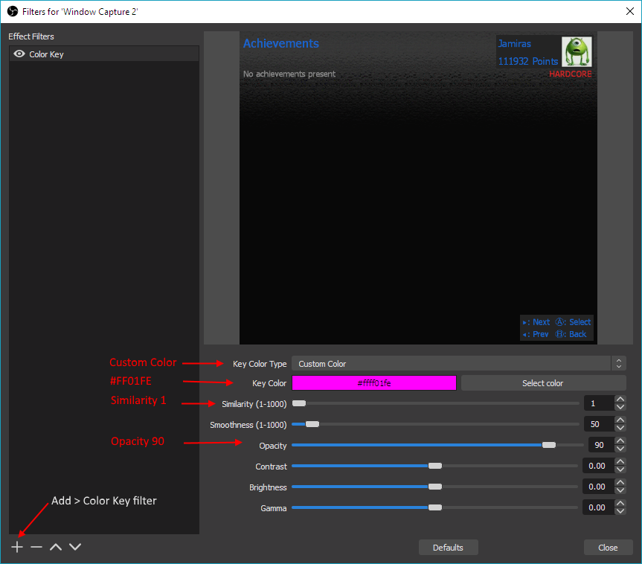Add a new filter with the plus icon

pyautogui.click(x=16, y=546)
